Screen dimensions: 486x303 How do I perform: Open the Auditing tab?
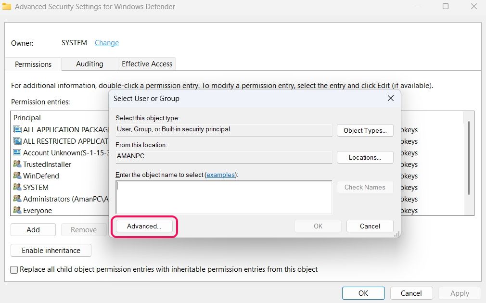point(90,64)
